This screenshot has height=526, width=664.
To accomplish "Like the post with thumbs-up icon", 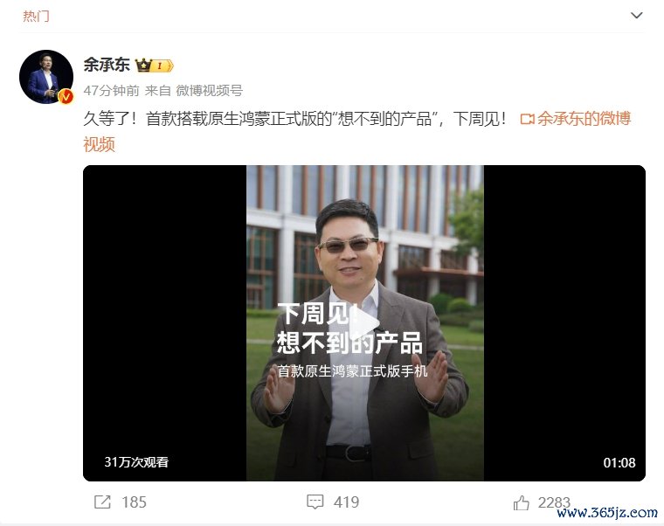I will tap(522, 502).
